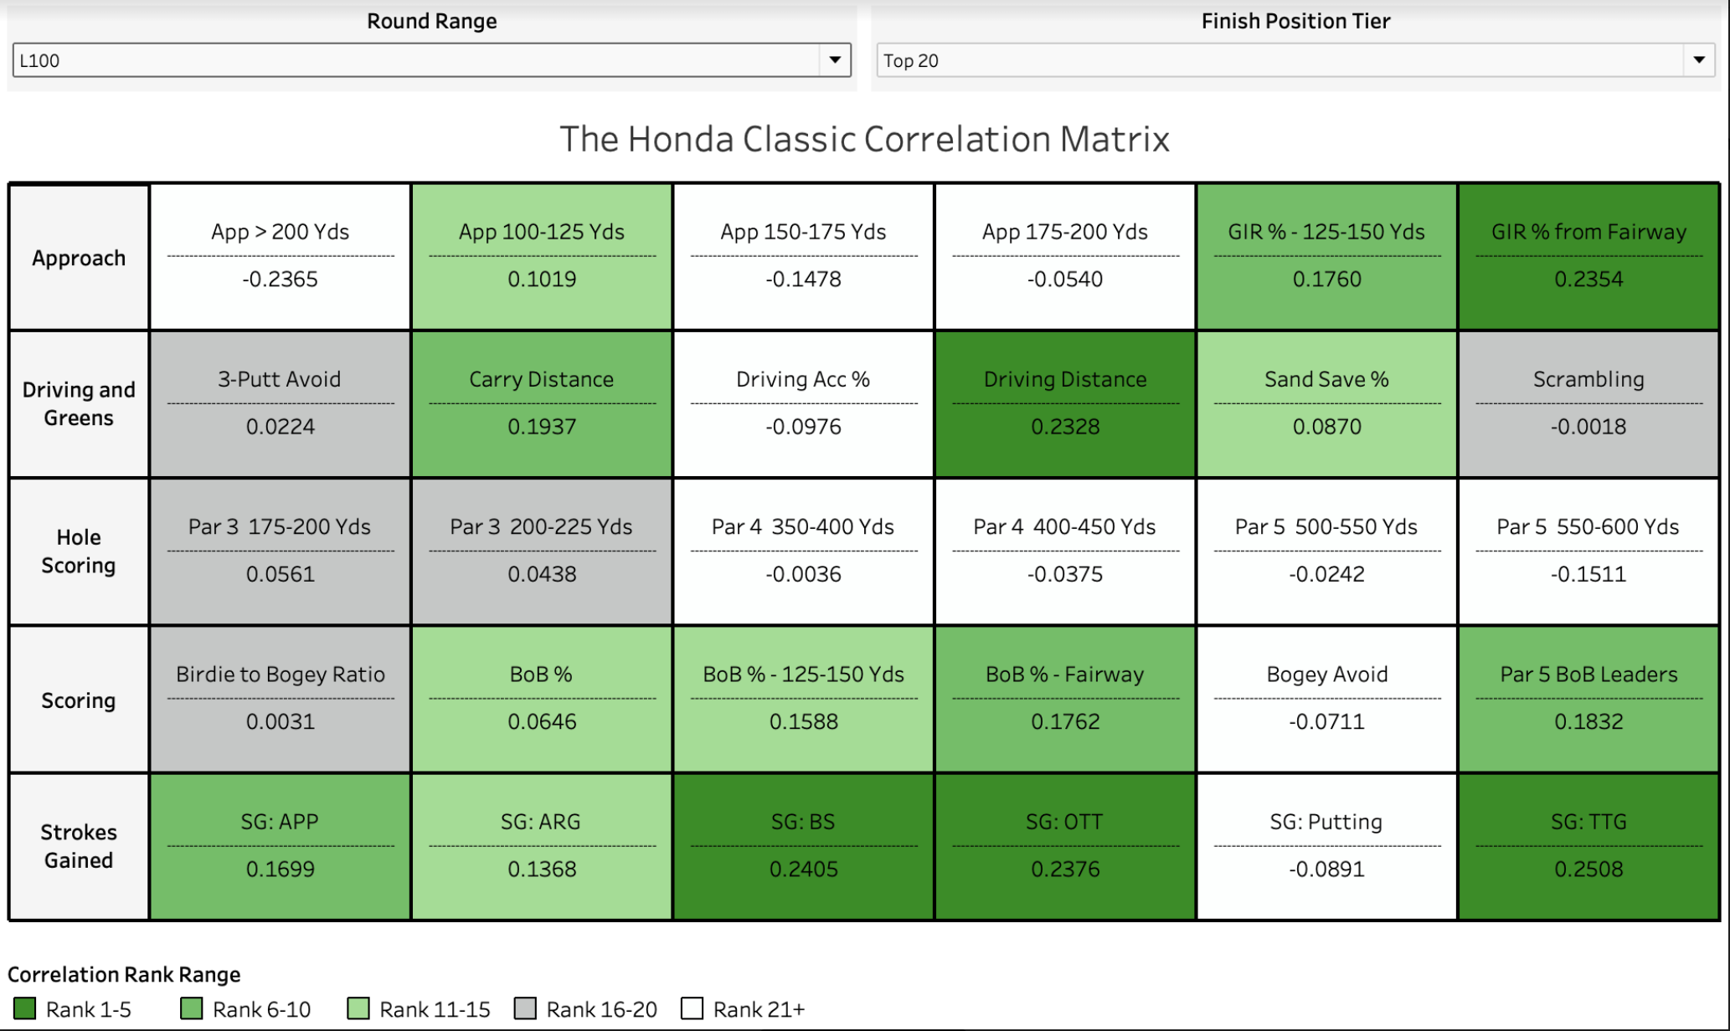Screen dimensions: 1730x1031
Task: Select the Sand Save % cell
Action: (x=1327, y=404)
